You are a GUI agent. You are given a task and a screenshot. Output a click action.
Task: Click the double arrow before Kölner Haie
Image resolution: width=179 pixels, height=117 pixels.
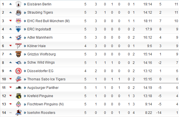[x=25, y=46]
